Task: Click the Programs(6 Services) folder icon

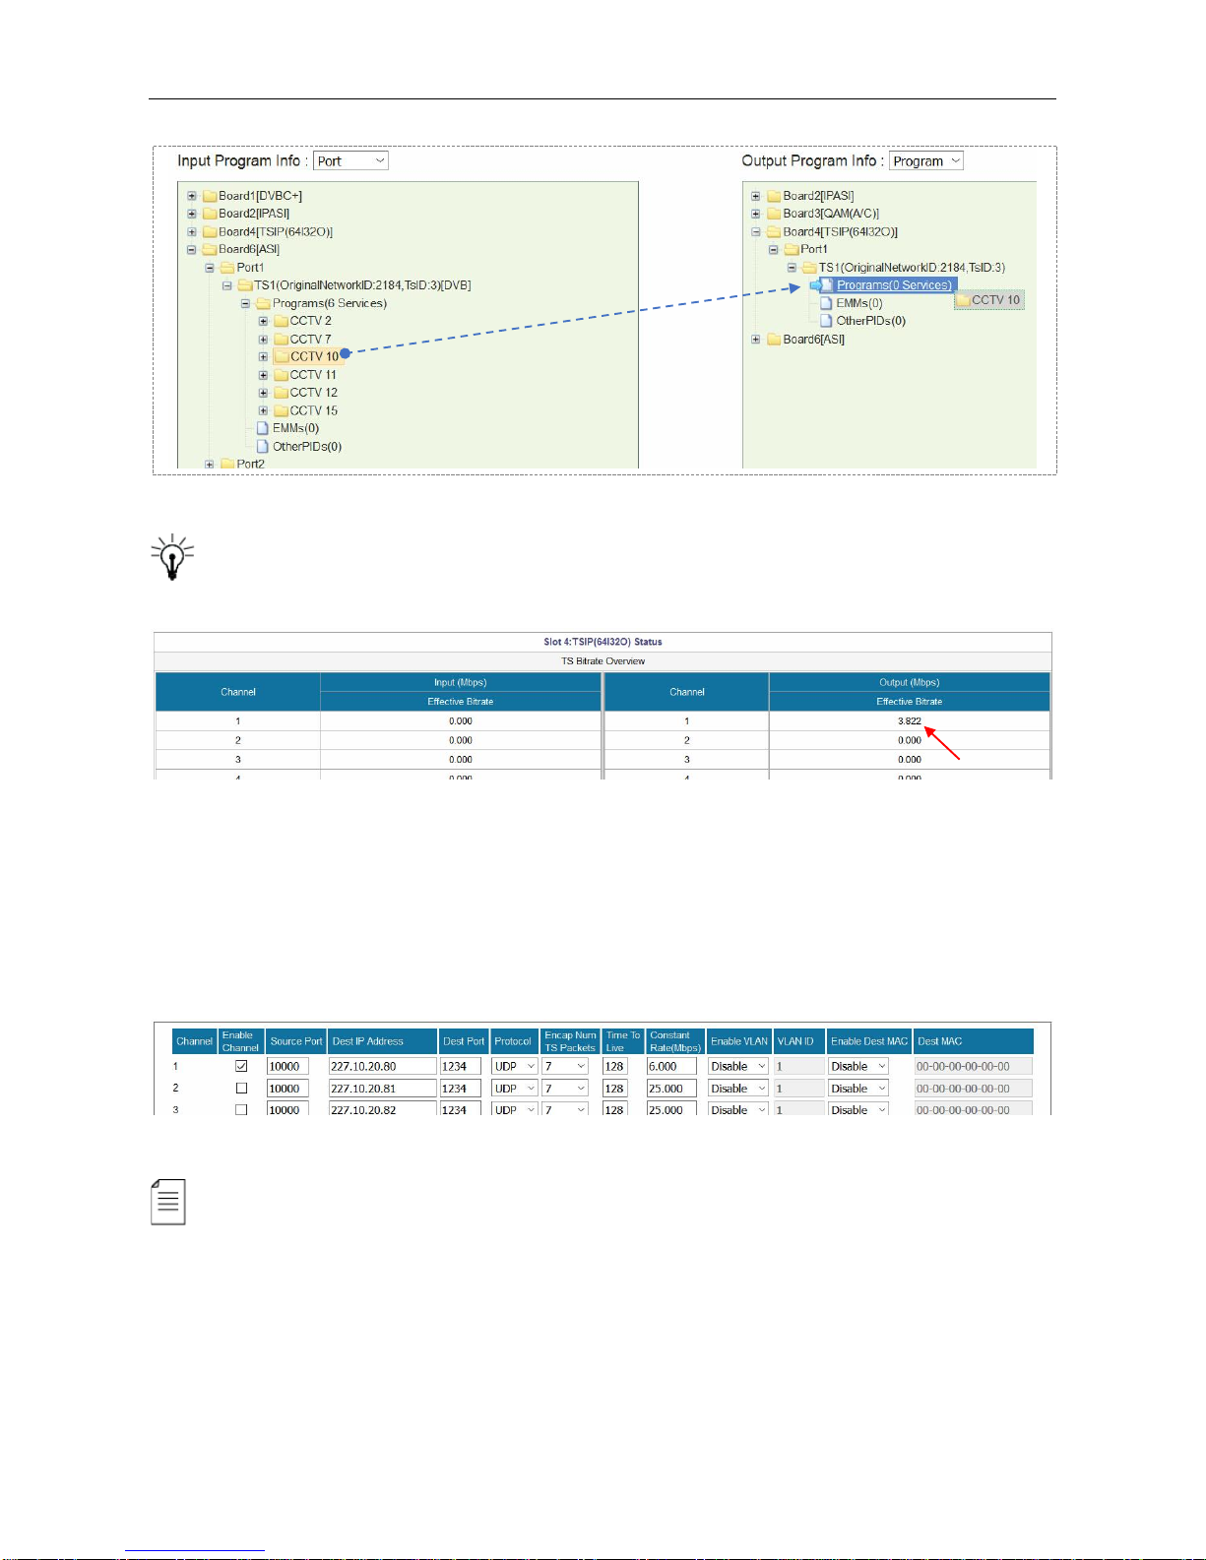Action: 263,303
